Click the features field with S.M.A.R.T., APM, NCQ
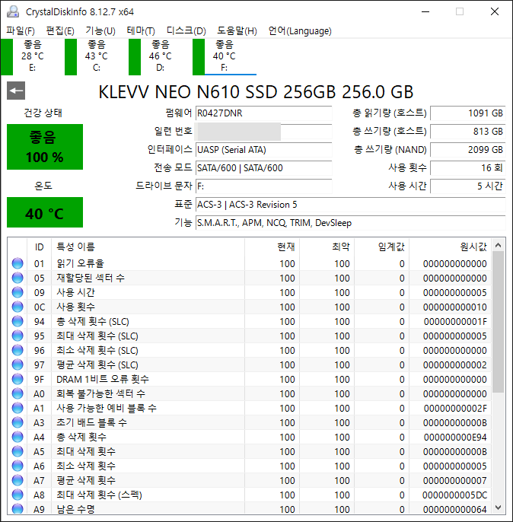This screenshot has height=522, width=513. [x=351, y=223]
